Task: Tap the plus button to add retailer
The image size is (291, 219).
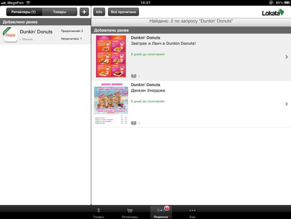Action: pos(84,12)
